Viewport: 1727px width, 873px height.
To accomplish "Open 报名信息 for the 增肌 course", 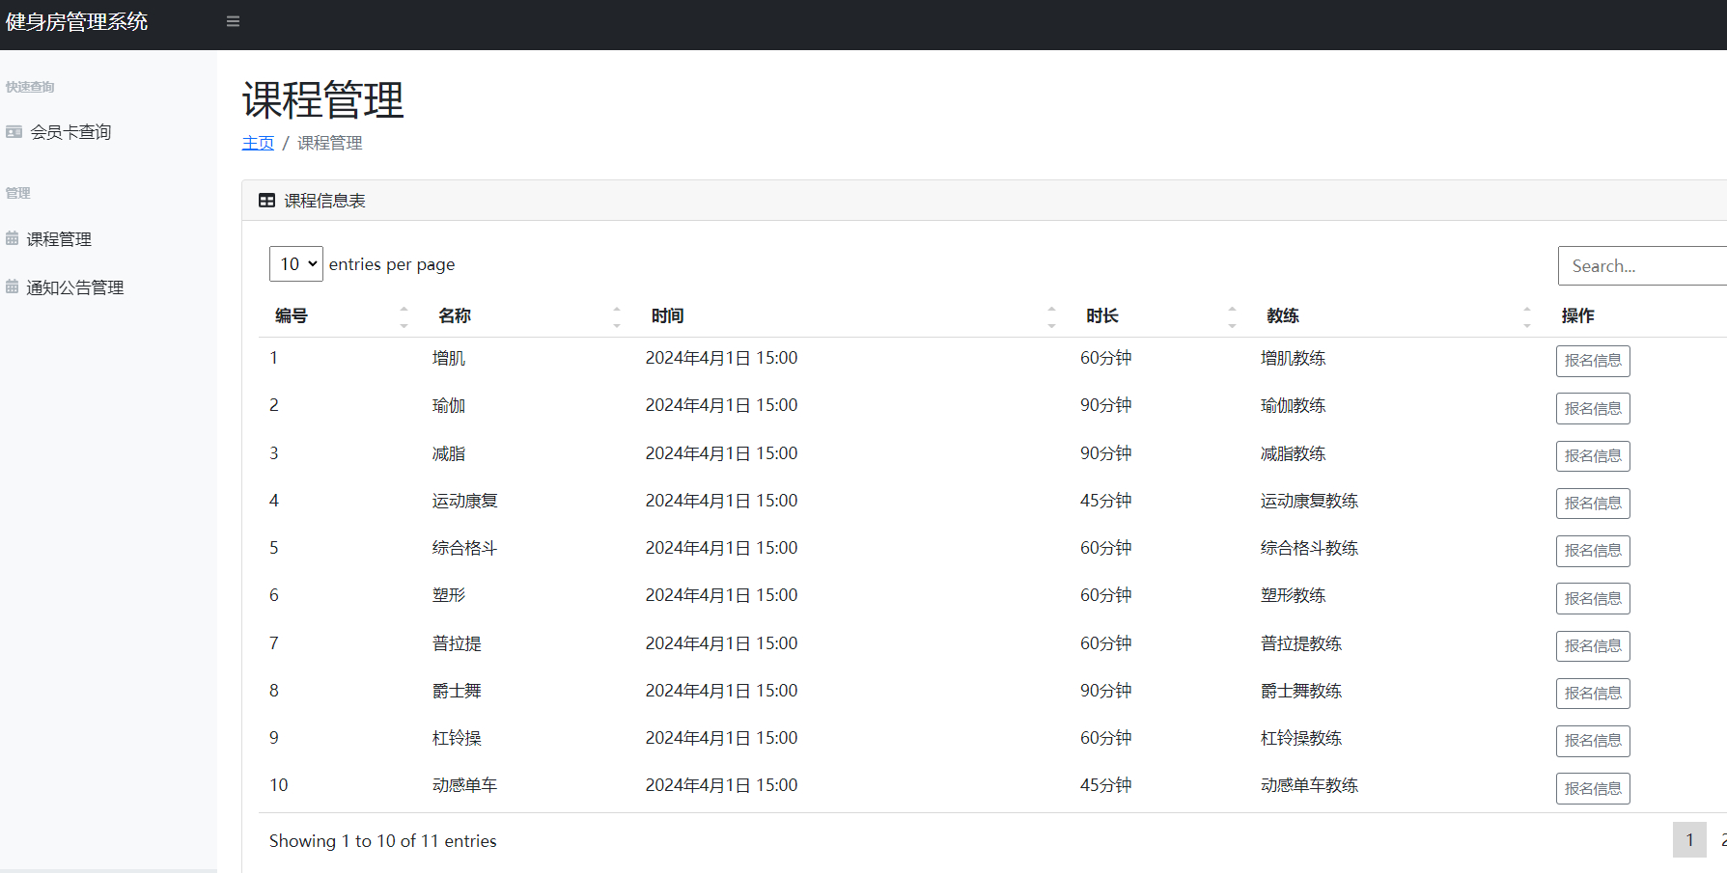I will (x=1593, y=361).
